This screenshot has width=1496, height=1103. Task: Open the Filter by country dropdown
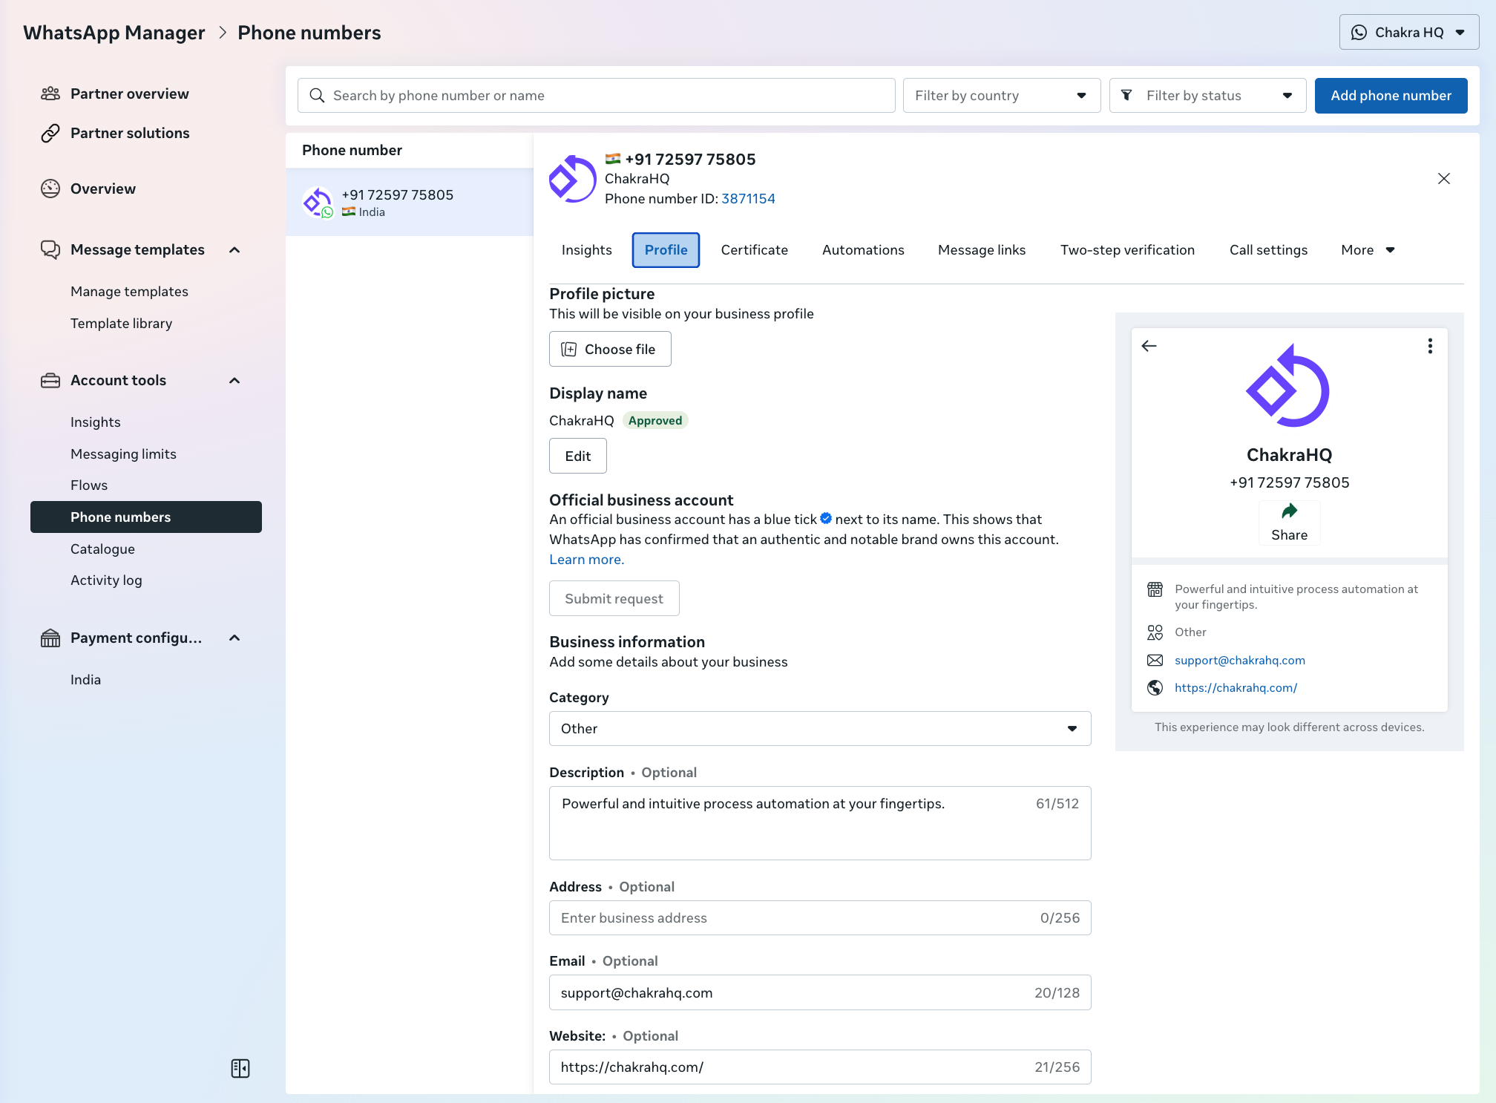pos(1001,96)
